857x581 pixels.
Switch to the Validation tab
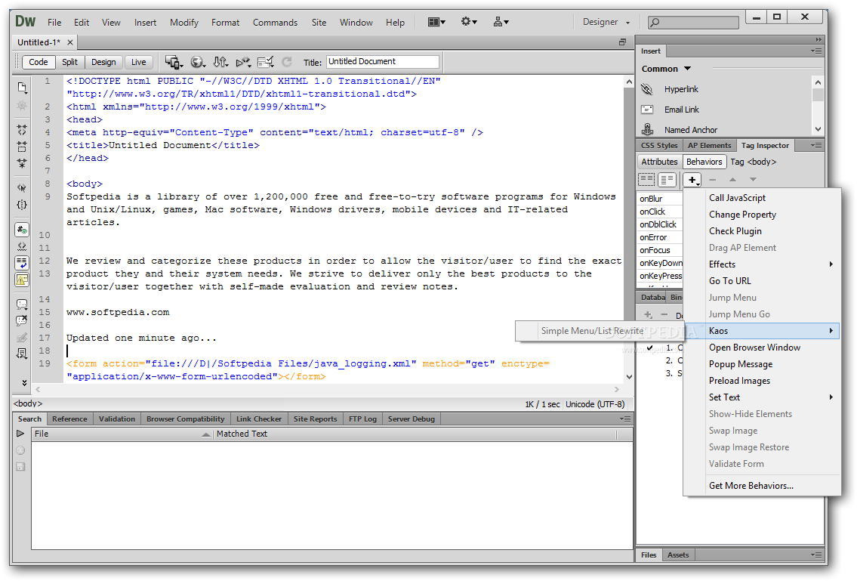point(117,419)
